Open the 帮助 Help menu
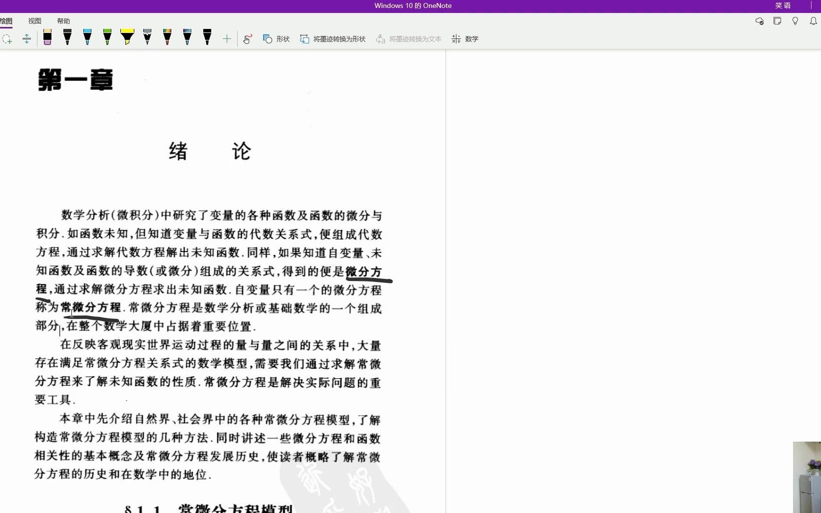Screen dimensions: 821x513 (x=63, y=21)
